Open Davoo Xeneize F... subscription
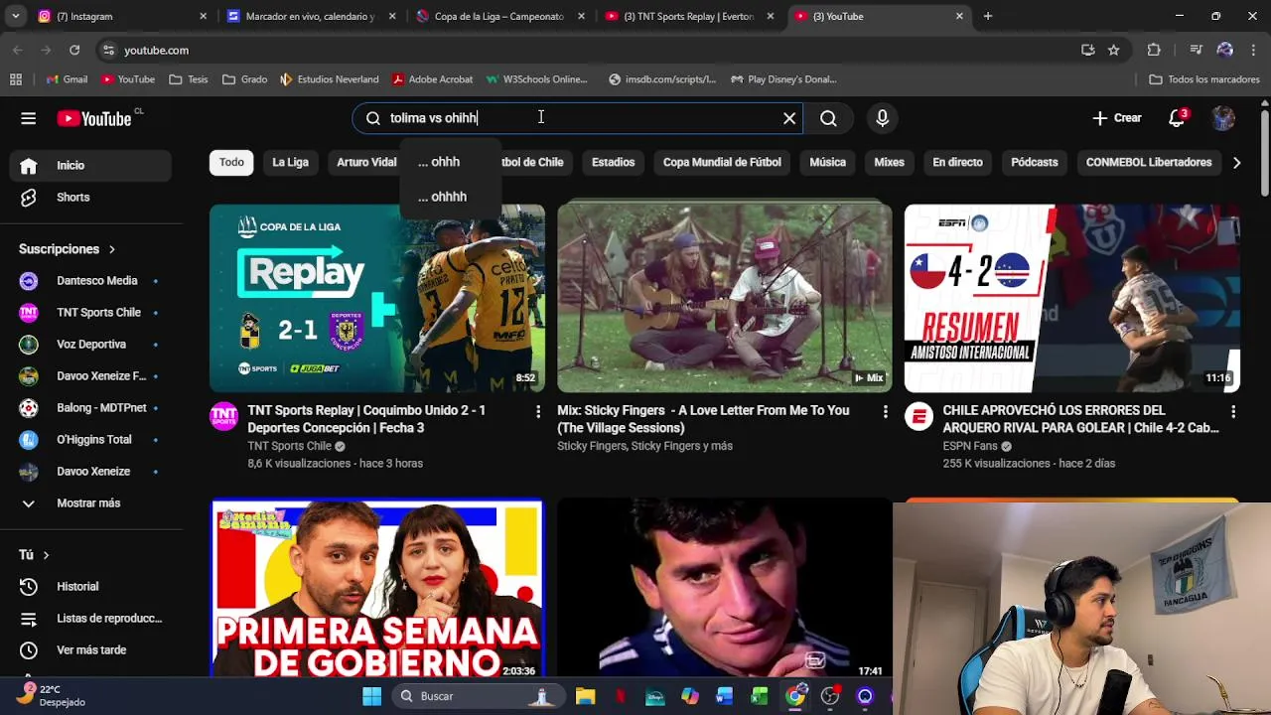1271x715 pixels. pyautogui.click(x=90, y=376)
